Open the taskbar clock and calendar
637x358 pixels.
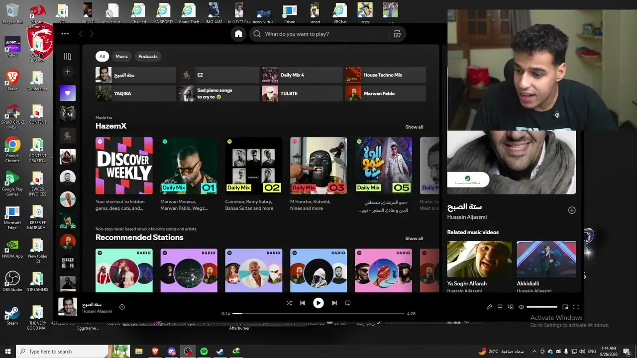point(608,352)
